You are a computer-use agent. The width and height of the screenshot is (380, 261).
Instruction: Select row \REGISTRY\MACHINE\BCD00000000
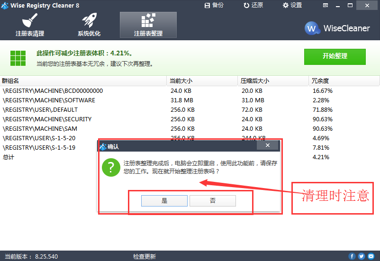[x=190, y=91]
